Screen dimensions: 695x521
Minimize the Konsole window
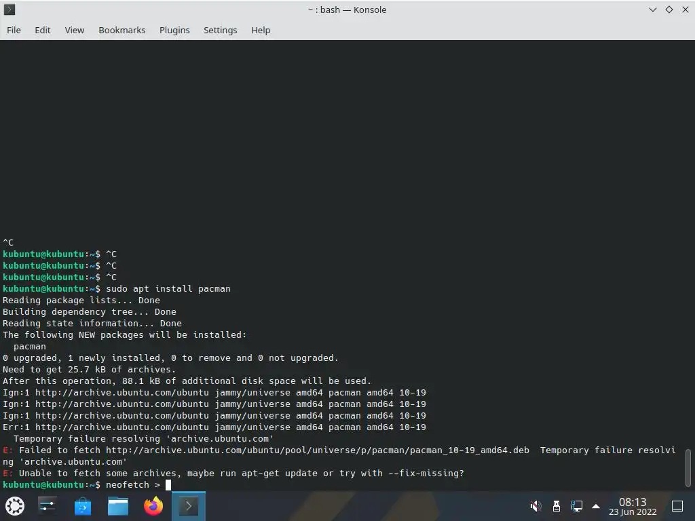coord(652,9)
